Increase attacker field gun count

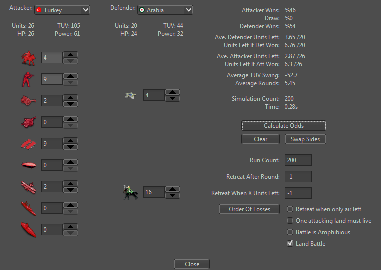click(x=71, y=98)
